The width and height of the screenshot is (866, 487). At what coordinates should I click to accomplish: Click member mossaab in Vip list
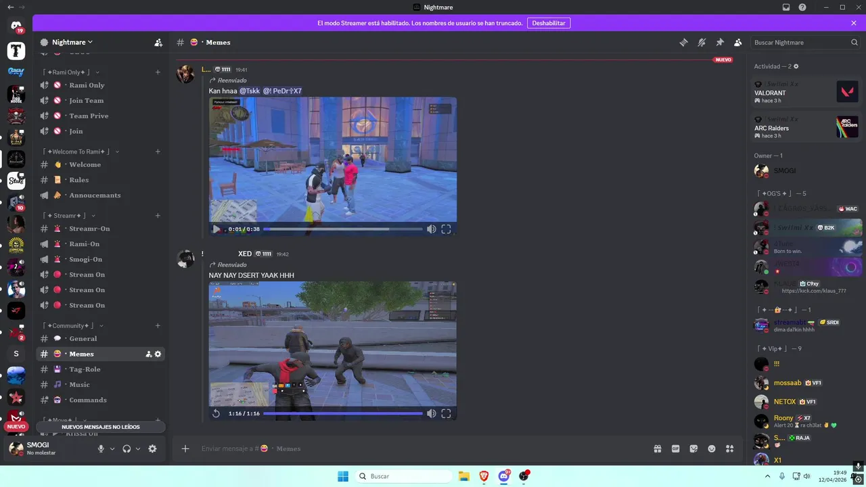click(x=806, y=383)
